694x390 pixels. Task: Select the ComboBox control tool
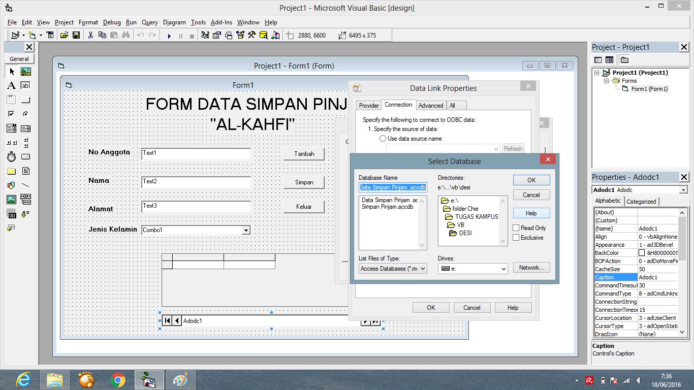click(x=12, y=128)
